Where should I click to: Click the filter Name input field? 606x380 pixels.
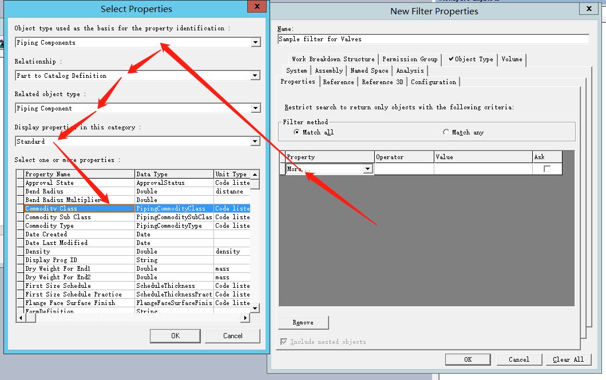[433, 39]
